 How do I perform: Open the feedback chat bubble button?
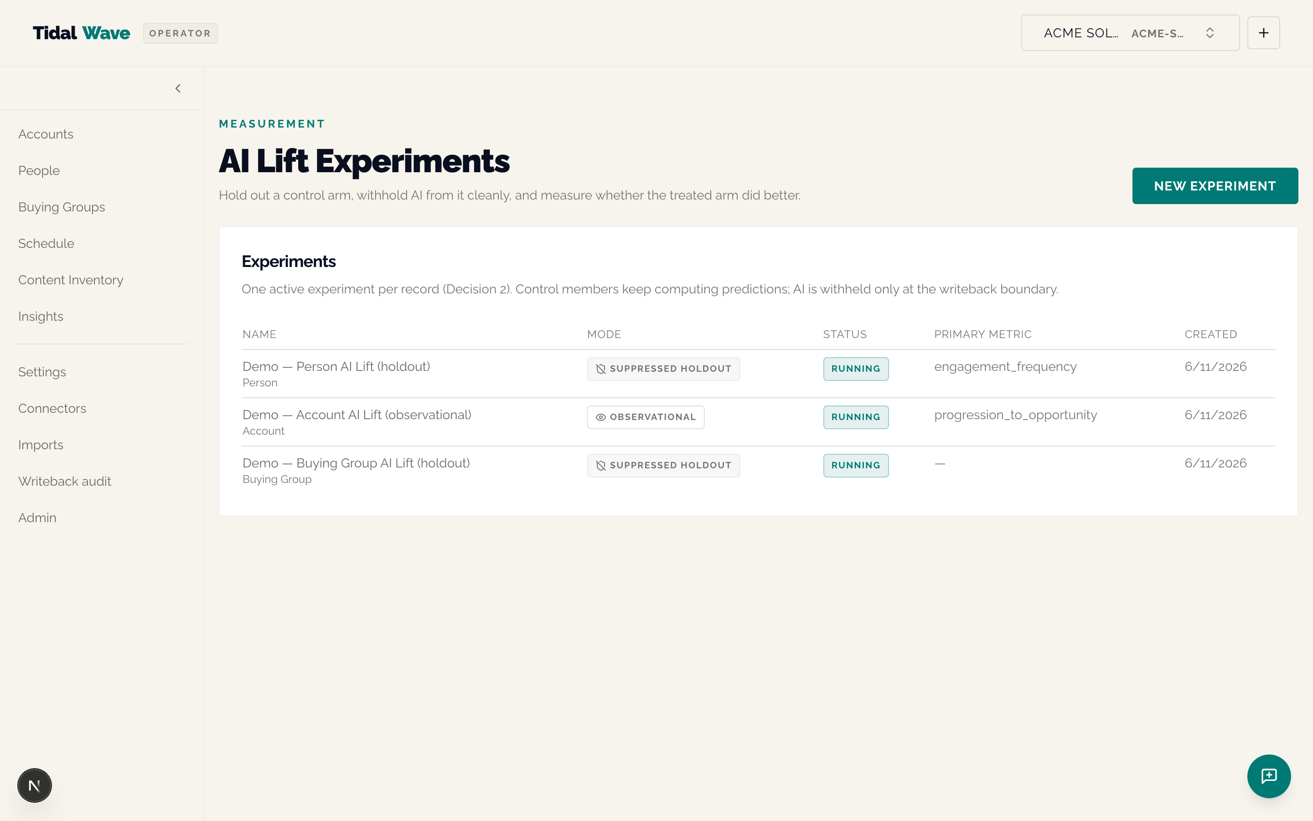click(x=1268, y=776)
